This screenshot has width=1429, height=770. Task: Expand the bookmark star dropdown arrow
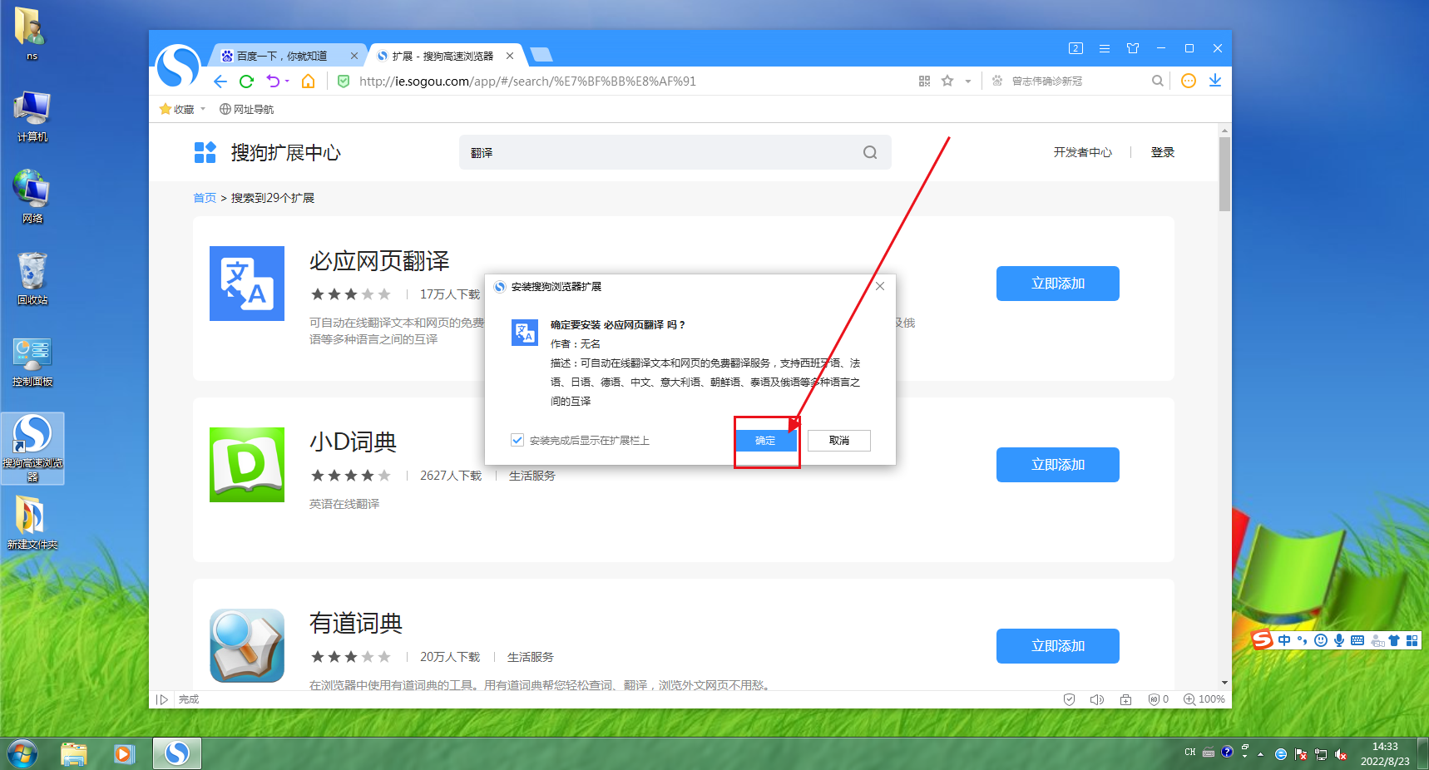pyautogui.click(x=967, y=81)
